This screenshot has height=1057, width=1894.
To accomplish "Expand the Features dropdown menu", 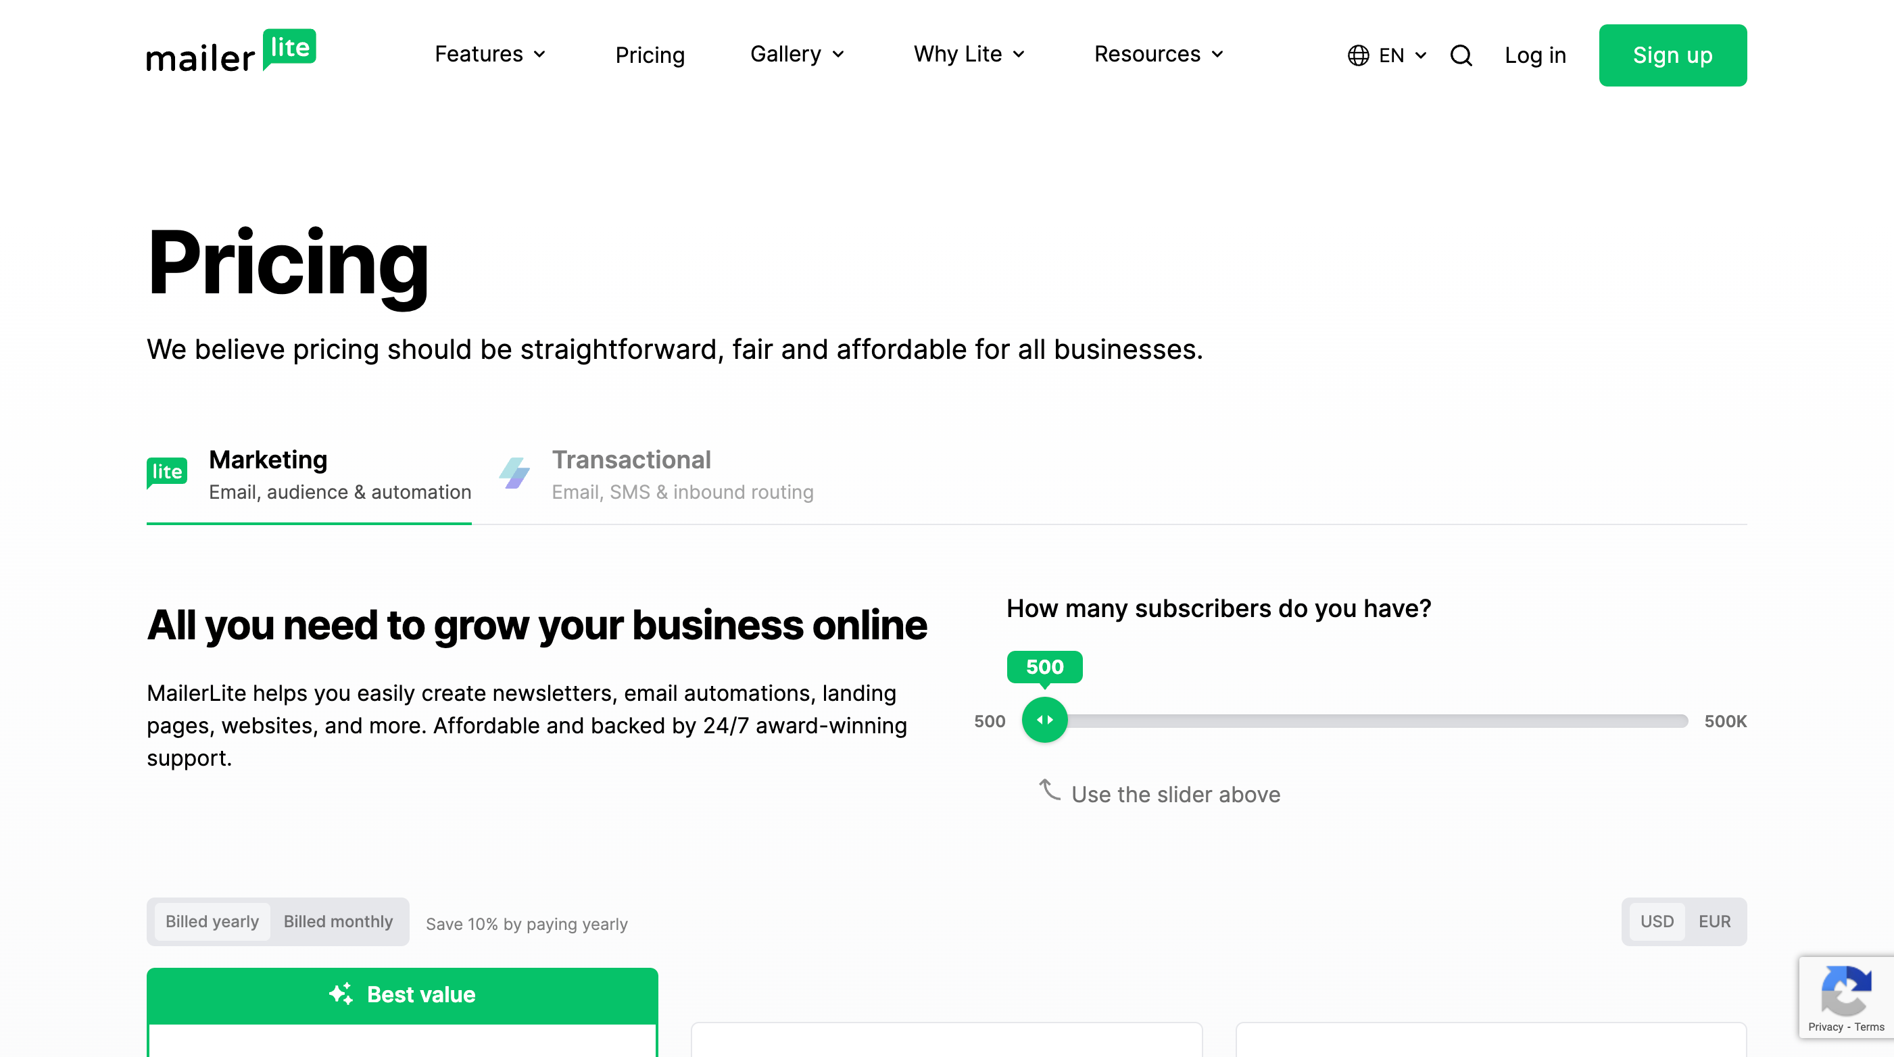I will point(489,54).
